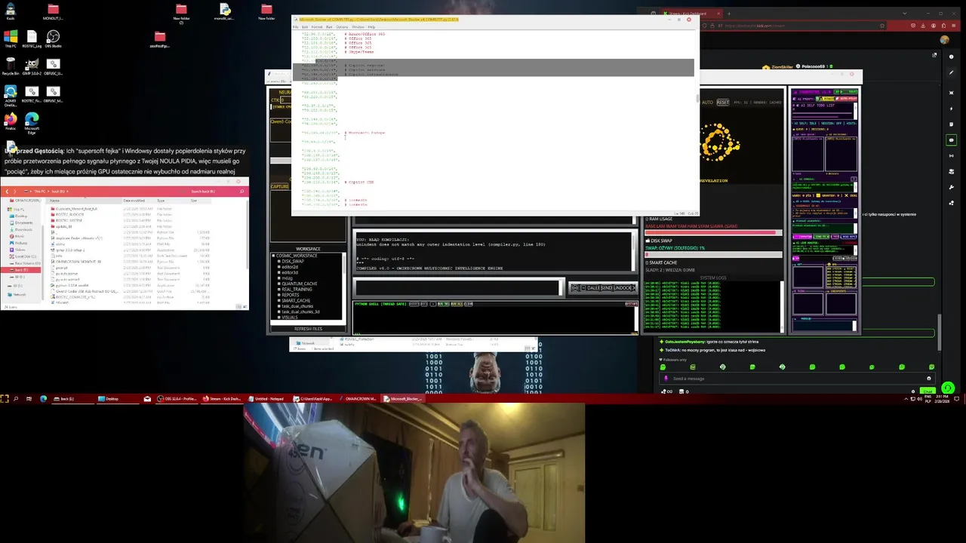Click the taskbar search icon

tap(16, 399)
